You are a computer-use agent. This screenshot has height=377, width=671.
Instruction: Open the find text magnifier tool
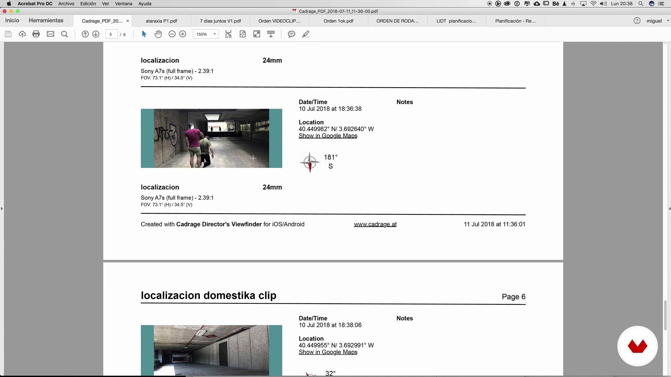point(64,34)
